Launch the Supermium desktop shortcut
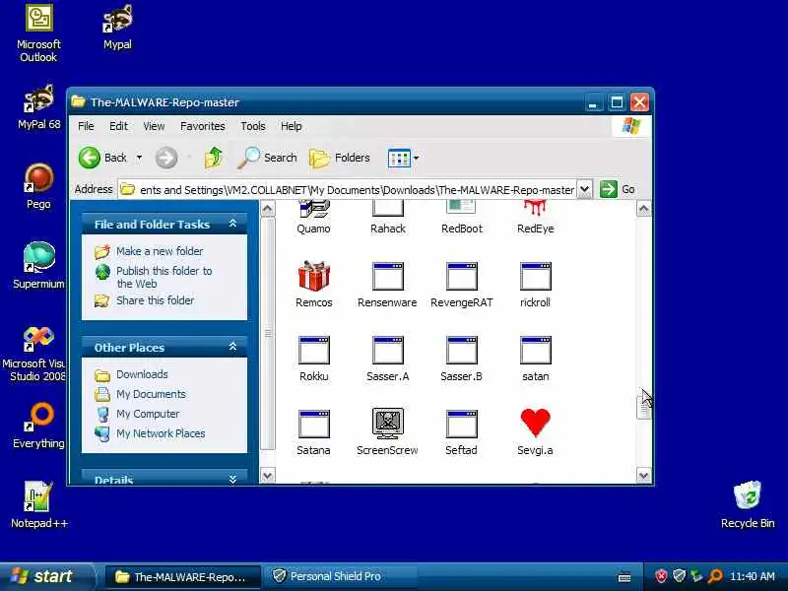The image size is (788, 591). click(x=38, y=266)
